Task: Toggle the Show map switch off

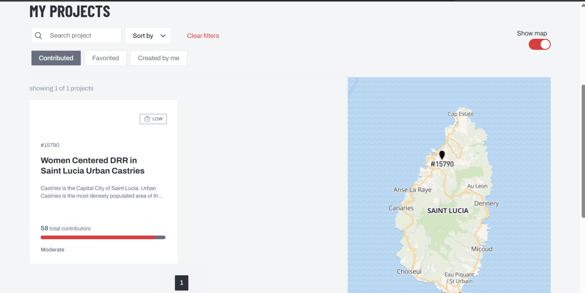Action: tap(540, 44)
